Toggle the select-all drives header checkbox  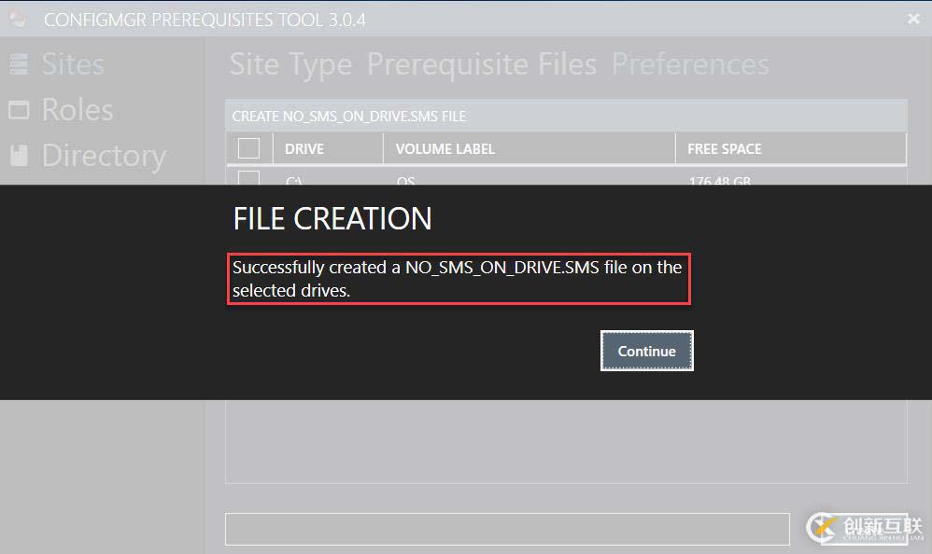pos(248,148)
